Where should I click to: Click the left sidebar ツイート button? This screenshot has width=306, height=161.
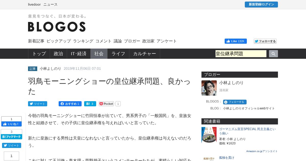[x=11, y=145]
